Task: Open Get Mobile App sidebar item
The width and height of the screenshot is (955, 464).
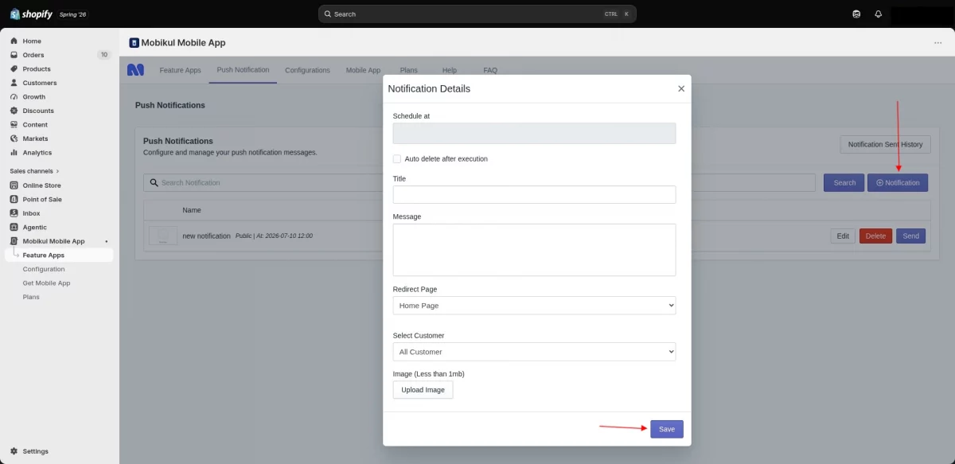Action: (x=46, y=283)
